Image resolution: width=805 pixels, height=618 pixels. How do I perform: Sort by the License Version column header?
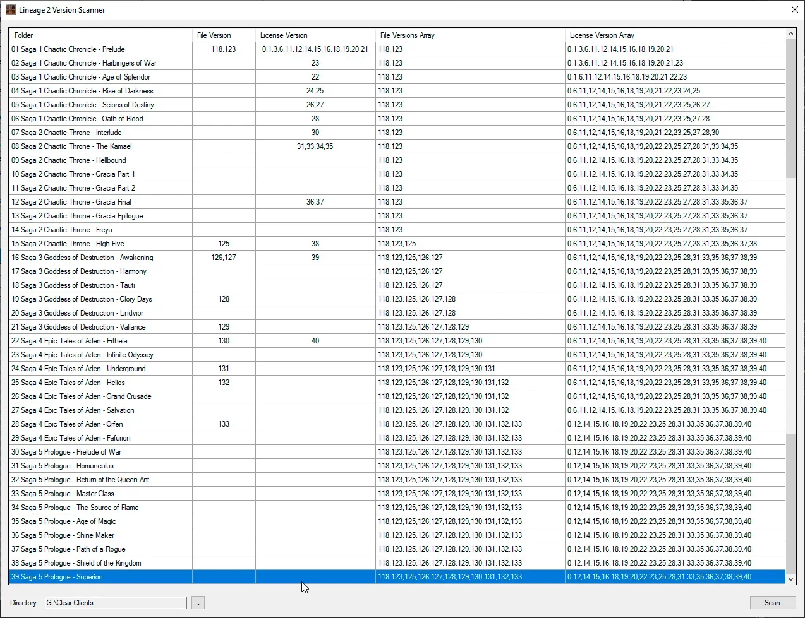point(315,35)
